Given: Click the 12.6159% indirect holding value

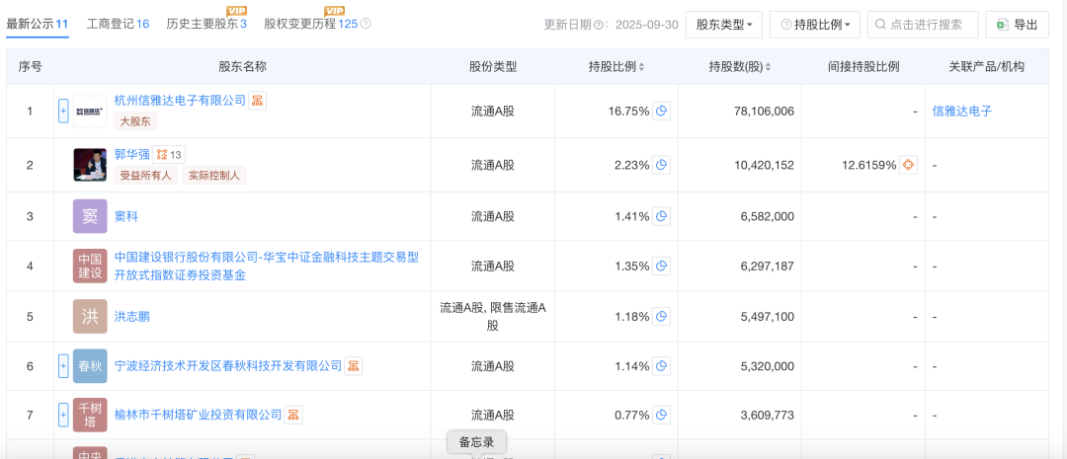Looking at the screenshot, I should pyautogui.click(x=868, y=165).
